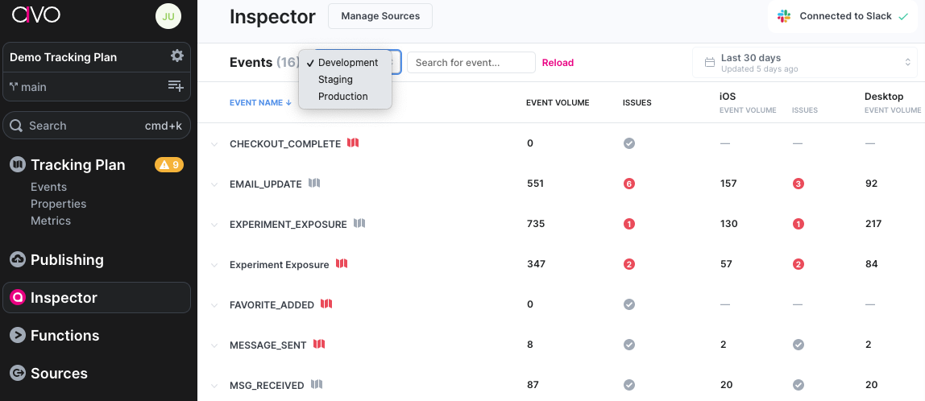
Task: Click the Search for event input field
Action: click(471, 63)
